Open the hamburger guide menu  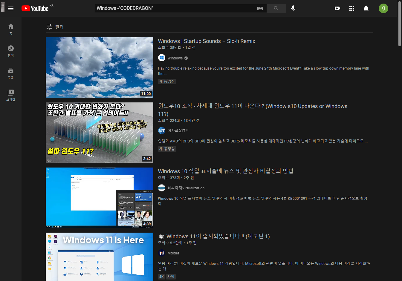tap(11, 8)
